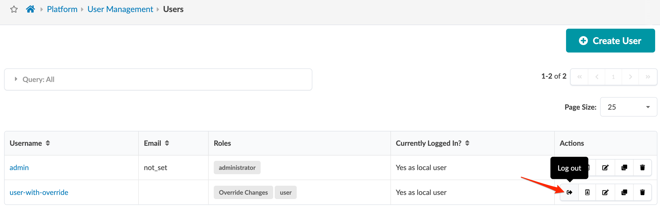The width and height of the screenshot is (660, 208).
Task: Open profile icon for user-with-override
Action: [587, 192]
